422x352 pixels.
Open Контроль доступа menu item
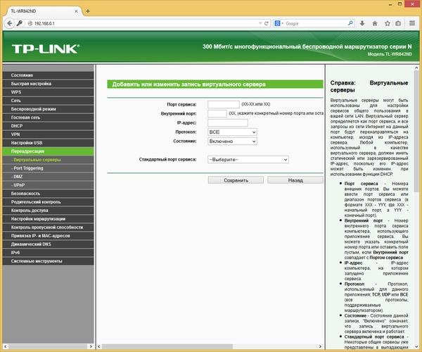[x=49, y=210]
